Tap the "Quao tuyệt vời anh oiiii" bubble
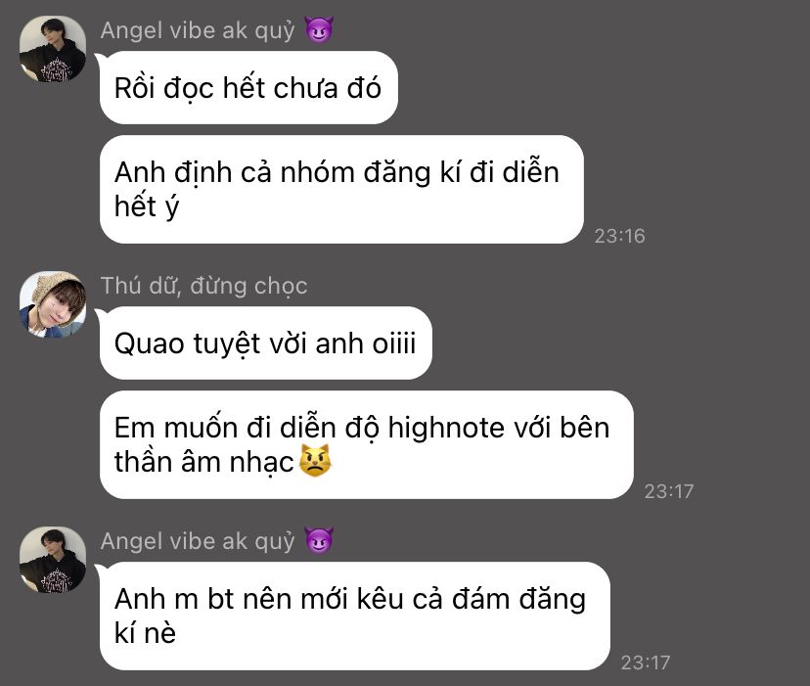 pyautogui.click(x=265, y=343)
